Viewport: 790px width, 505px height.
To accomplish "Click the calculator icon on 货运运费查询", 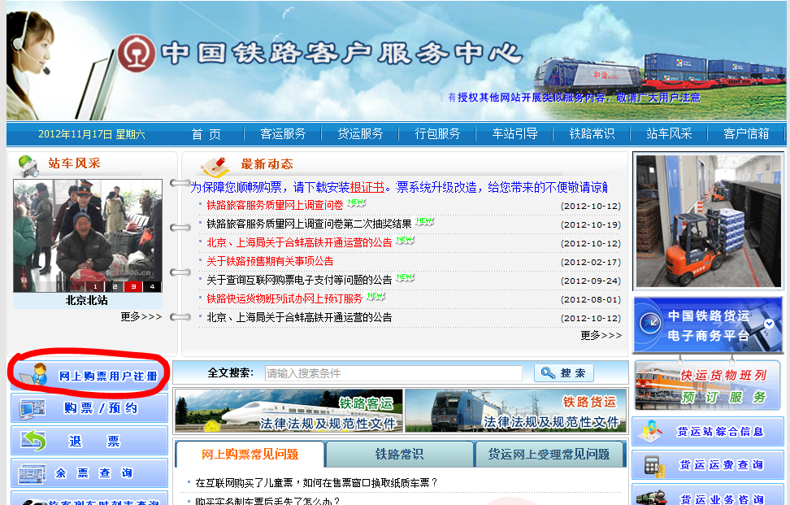I will 653,466.
